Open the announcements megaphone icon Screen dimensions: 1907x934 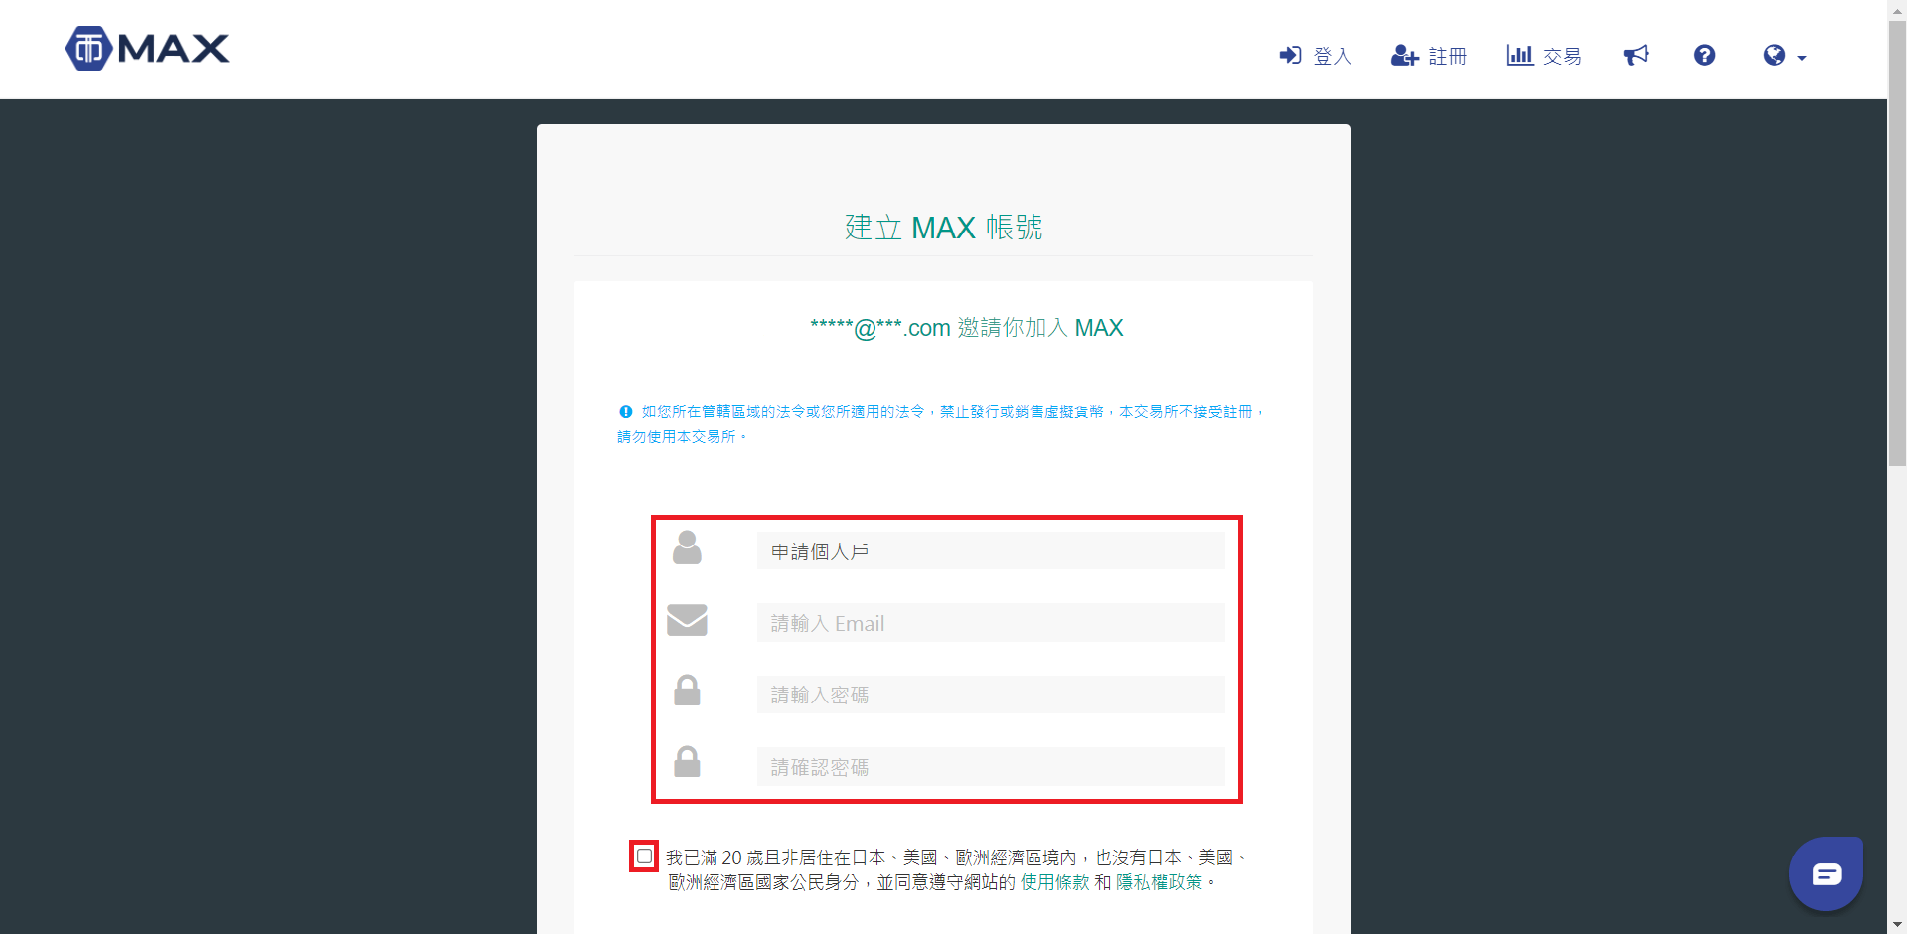[1636, 55]
